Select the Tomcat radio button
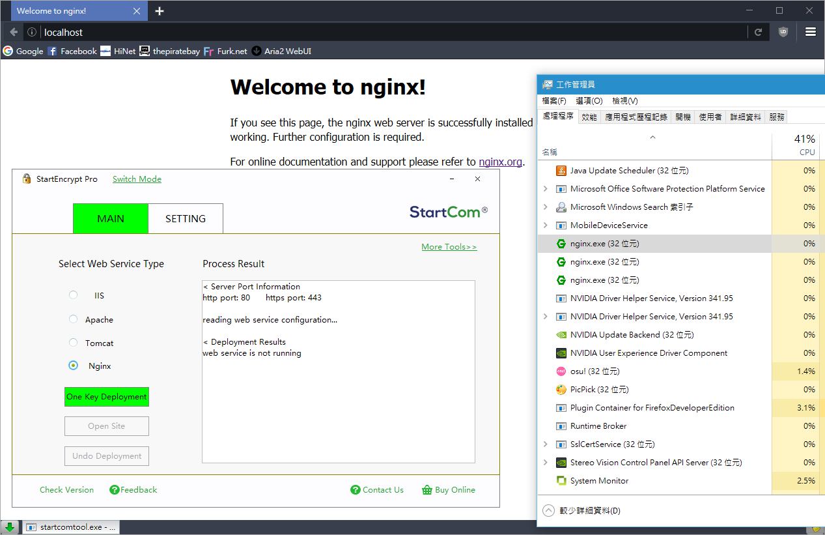The image size is (825, 535). (x=74, y=343)
